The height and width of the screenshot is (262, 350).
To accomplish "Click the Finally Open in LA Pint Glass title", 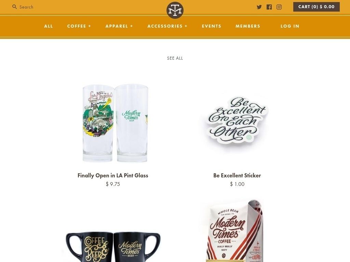I will coord(113,175).
